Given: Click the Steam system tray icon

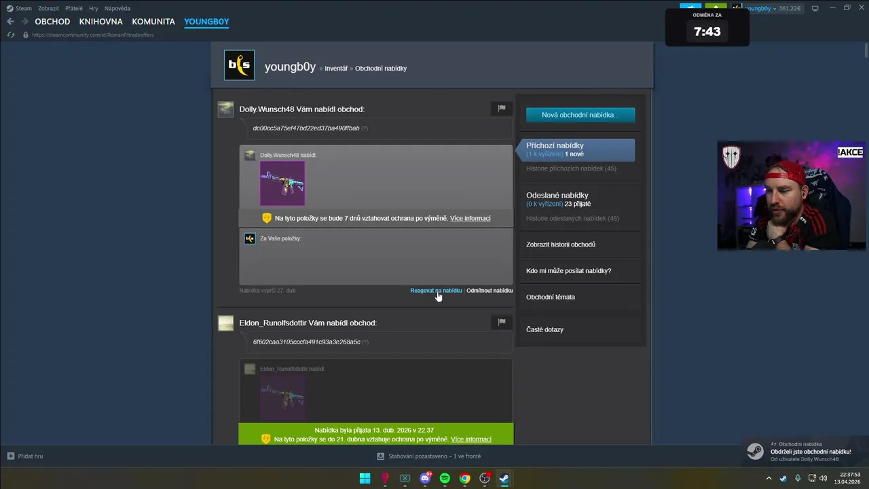Looking at the screenshot, I should pyautogui.click(x=783, y=478).
